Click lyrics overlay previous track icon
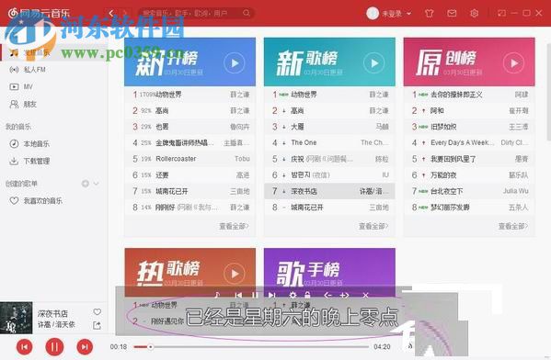 238,296
